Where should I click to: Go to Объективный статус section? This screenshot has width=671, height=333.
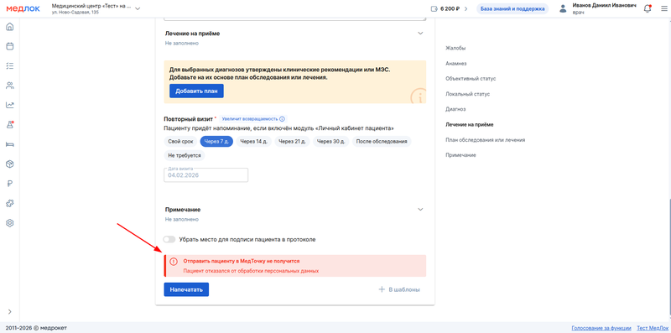point(471,79)
